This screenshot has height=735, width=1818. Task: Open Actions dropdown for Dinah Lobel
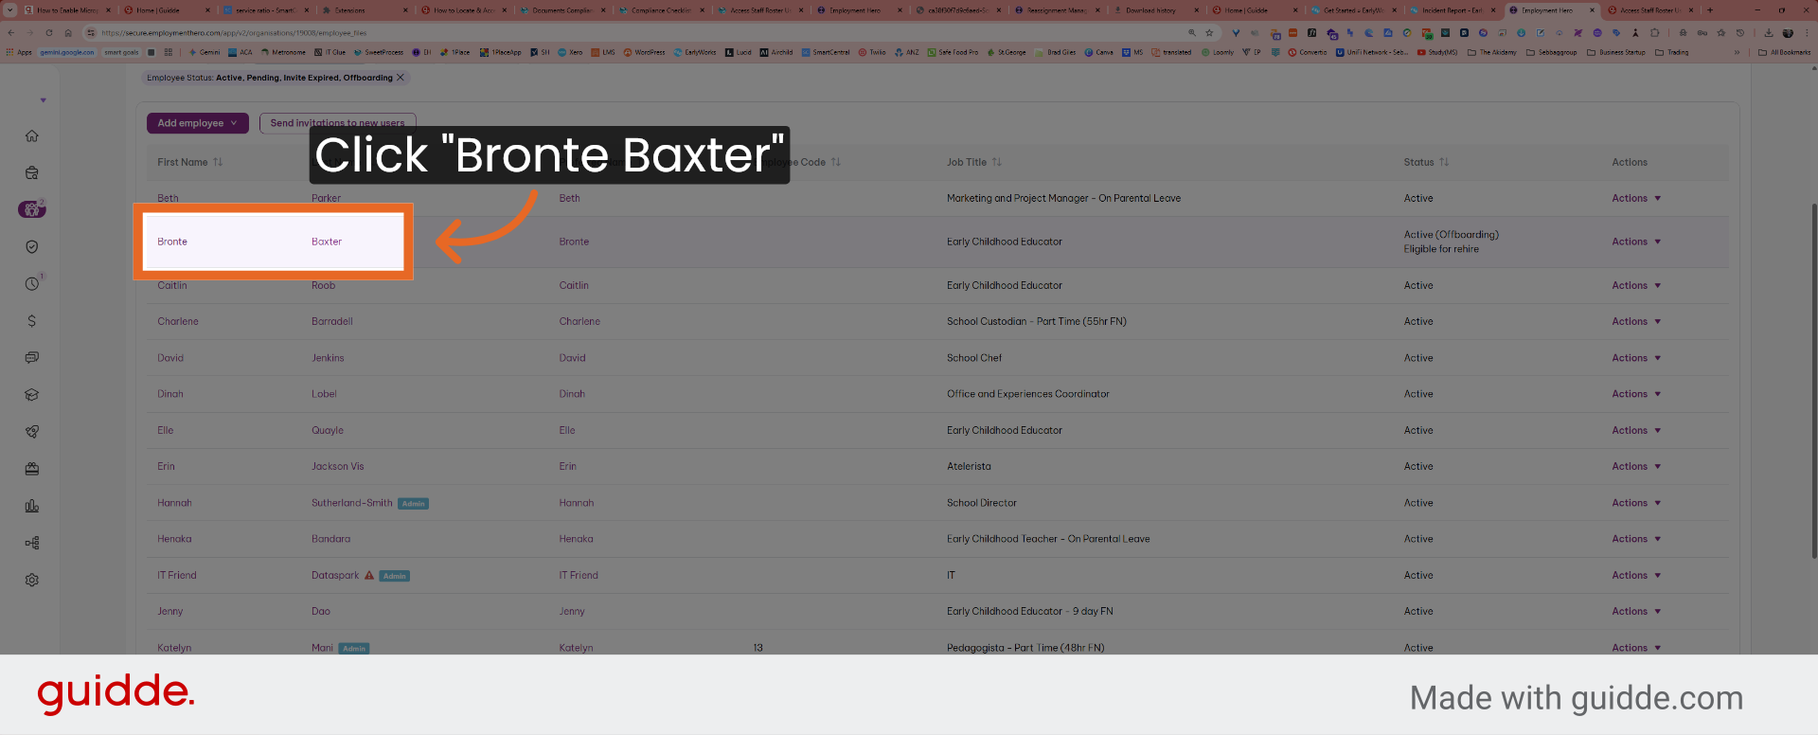click(1636, 394)
